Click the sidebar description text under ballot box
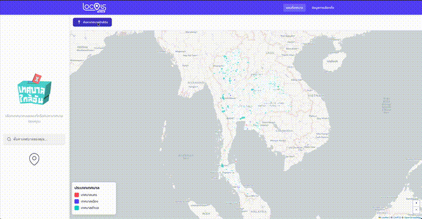The height and width of the screenshot is (219, 422). coord(34,118)
